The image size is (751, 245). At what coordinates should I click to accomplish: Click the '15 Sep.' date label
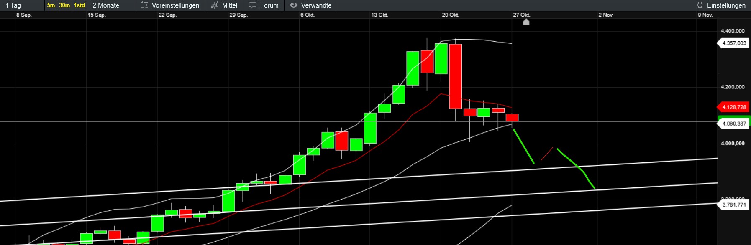coord(97,15)
